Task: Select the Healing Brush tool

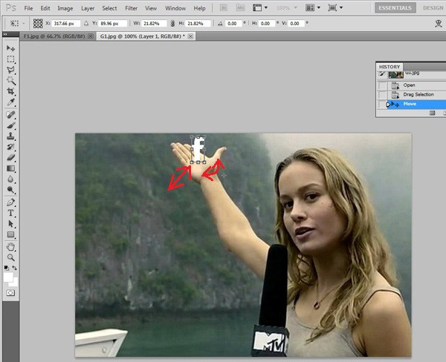Action: point(10,115)
